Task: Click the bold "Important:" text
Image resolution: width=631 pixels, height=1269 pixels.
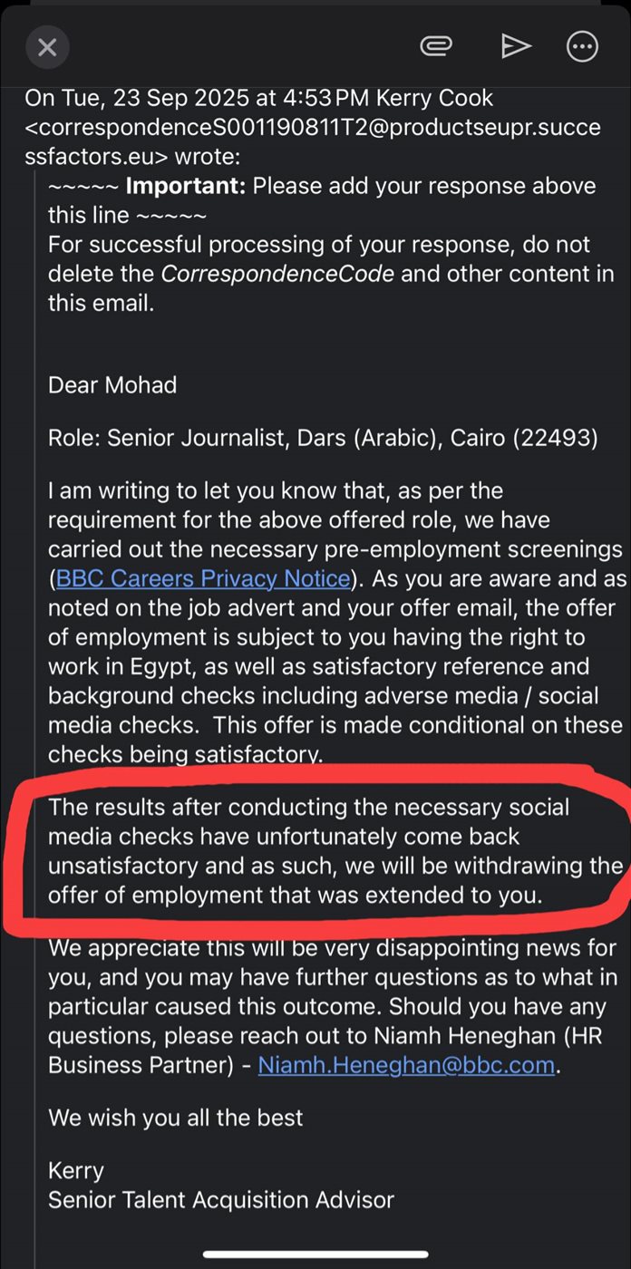Action: tap(185, 187)
